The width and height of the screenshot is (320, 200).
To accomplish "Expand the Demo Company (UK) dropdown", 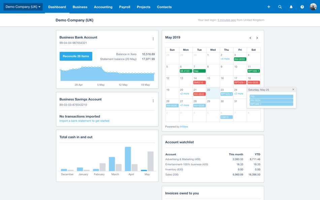I will coord(23,7).
